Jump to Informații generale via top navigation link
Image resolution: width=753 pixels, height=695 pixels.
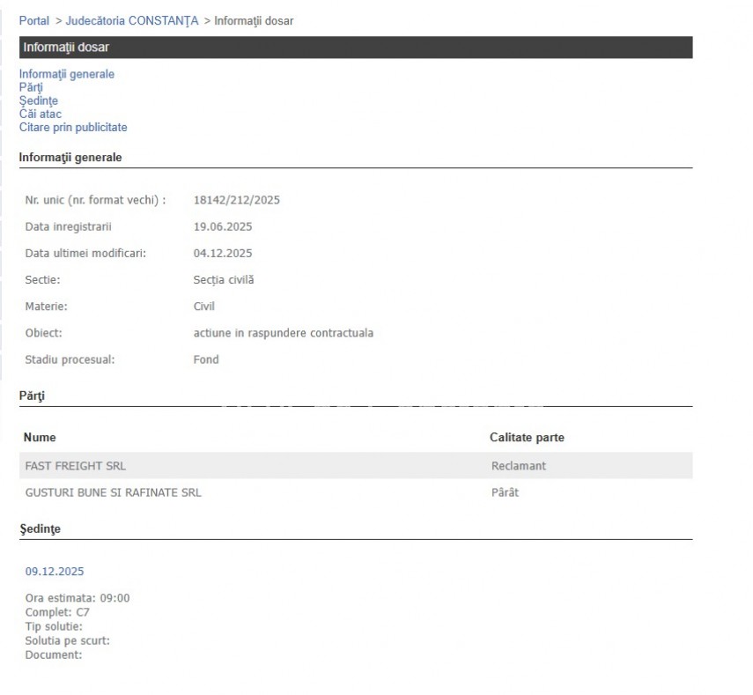click(67, 74)
